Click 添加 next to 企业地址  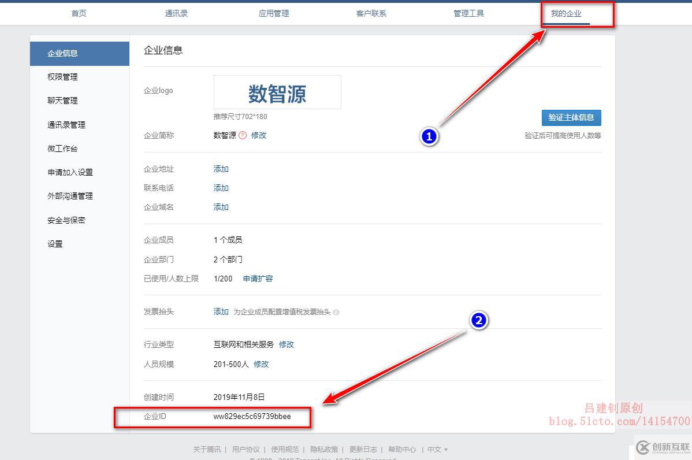click(220, 169)
